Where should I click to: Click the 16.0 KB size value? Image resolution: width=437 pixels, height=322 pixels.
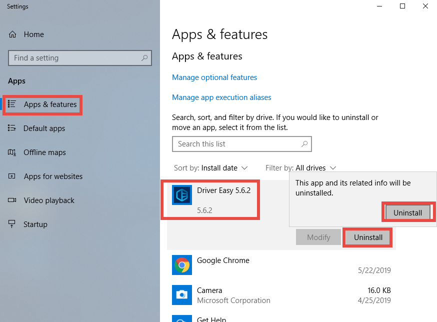pos(379,290)
